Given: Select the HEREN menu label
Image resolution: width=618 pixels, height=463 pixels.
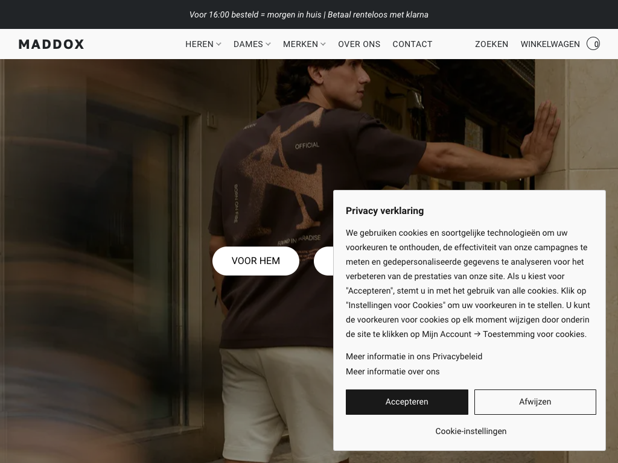Looking at the screenshot, I should coord(199,44).
